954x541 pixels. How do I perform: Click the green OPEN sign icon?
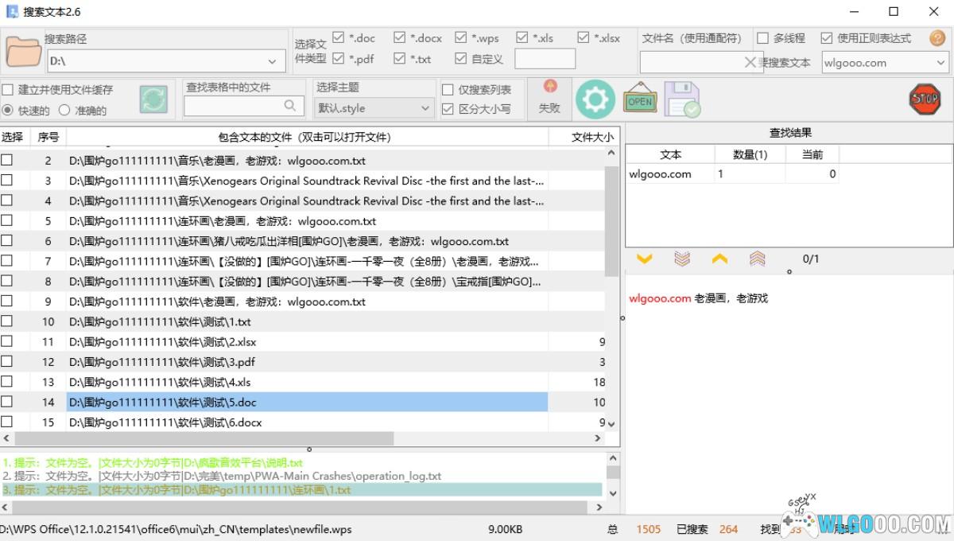click(x=640, y=99)
